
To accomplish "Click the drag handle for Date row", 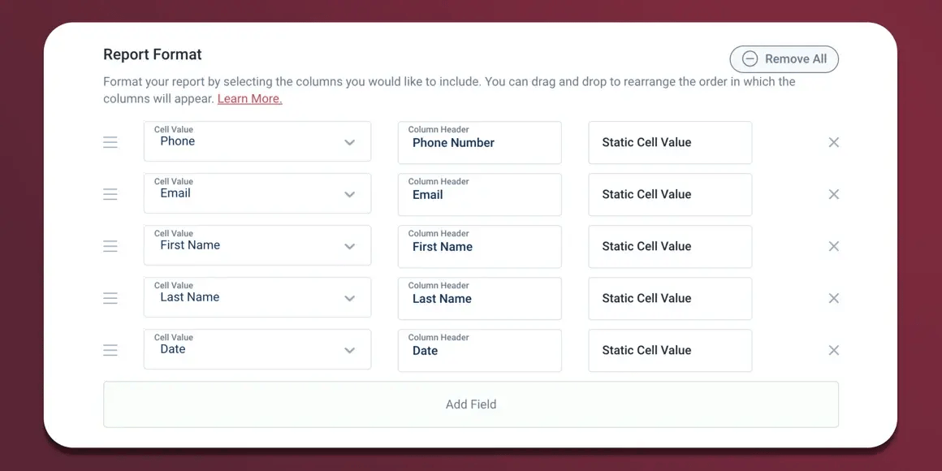I will (110, 350).
